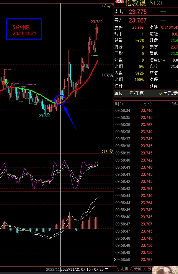178x274 pixels.
Task: Click the chart low label 23.380
Action: (x=45, y=116)
